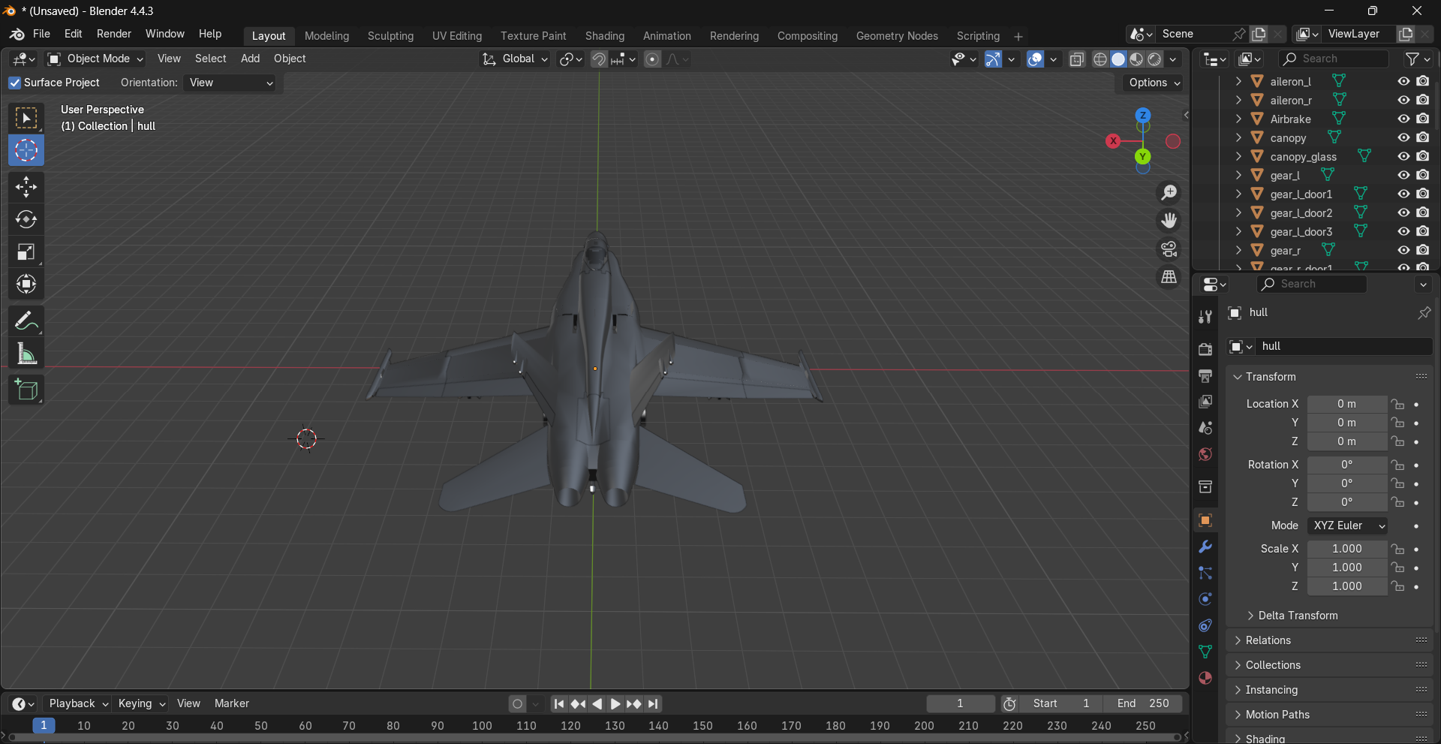Expand the aileron_r outliner item

coord(1238,100)
